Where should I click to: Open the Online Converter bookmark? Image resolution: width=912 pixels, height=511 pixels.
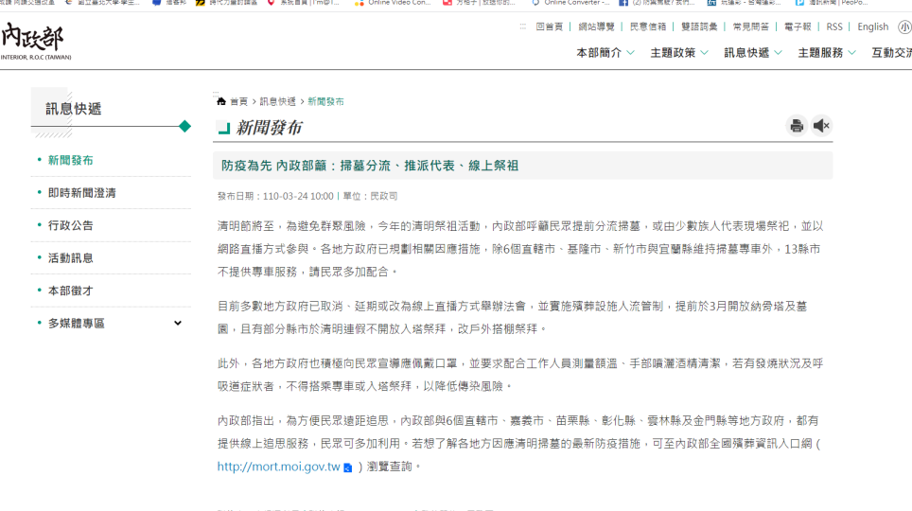point(570,3)
